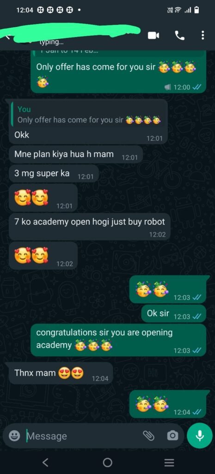Open the three-dot more options menu
Viewport: 215px width, 474px height.
[x=203, y=36]
